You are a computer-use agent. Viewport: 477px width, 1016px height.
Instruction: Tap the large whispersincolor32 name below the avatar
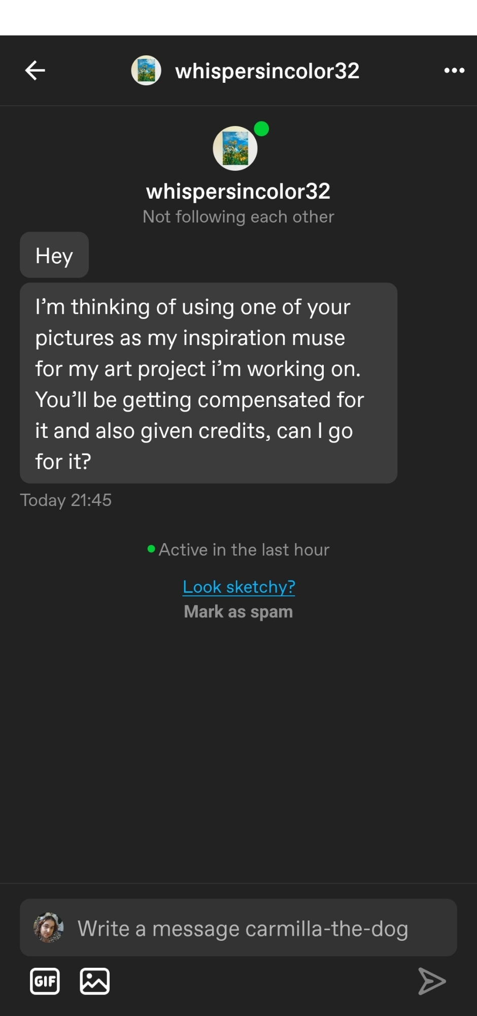click(x=238, y=192)
